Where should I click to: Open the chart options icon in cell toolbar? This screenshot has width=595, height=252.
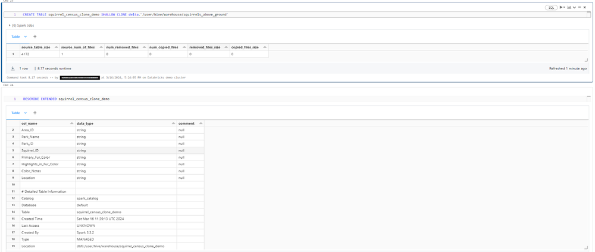(x=568, y=7)
